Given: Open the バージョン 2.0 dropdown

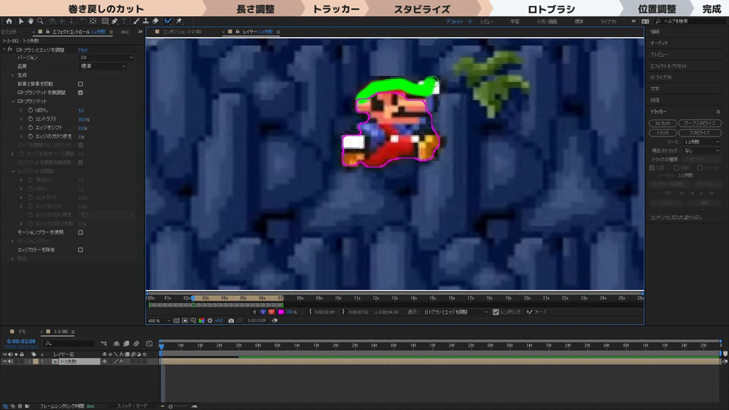Looking at the screenshot, I should (x=106, y=58).
